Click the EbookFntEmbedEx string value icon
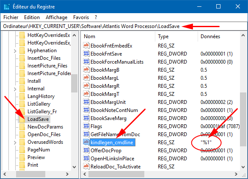This screenshot has height=179, width=248. 86,45
